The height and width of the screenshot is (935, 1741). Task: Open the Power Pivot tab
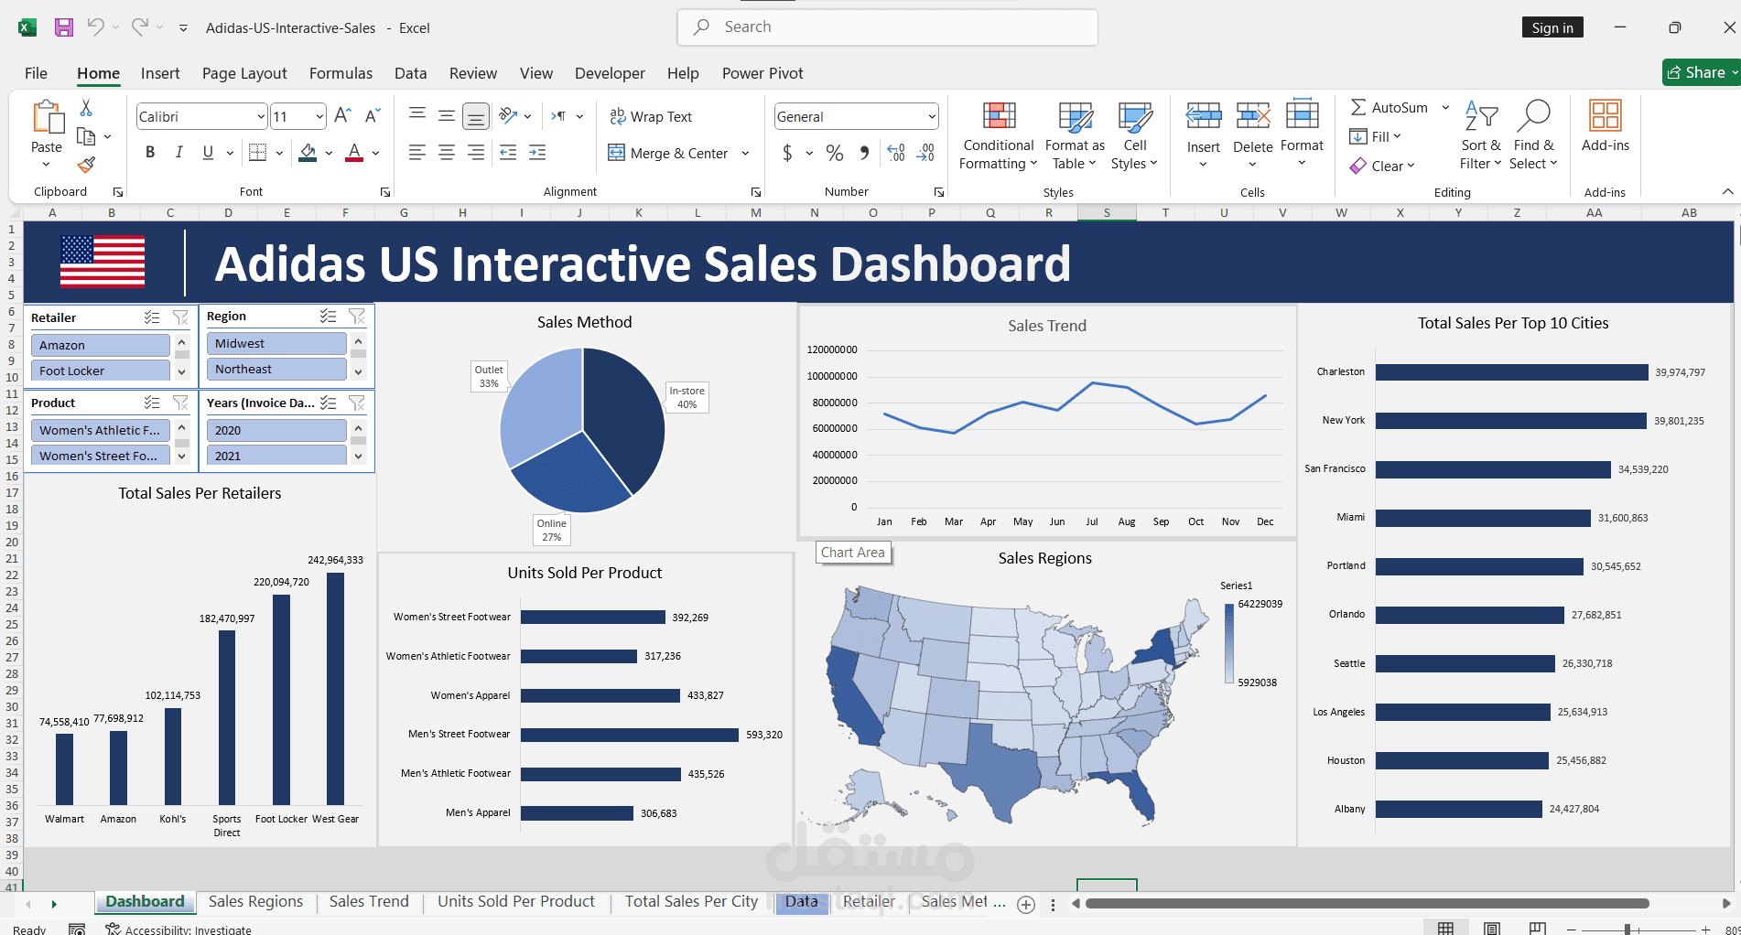(x=762, y=73)
